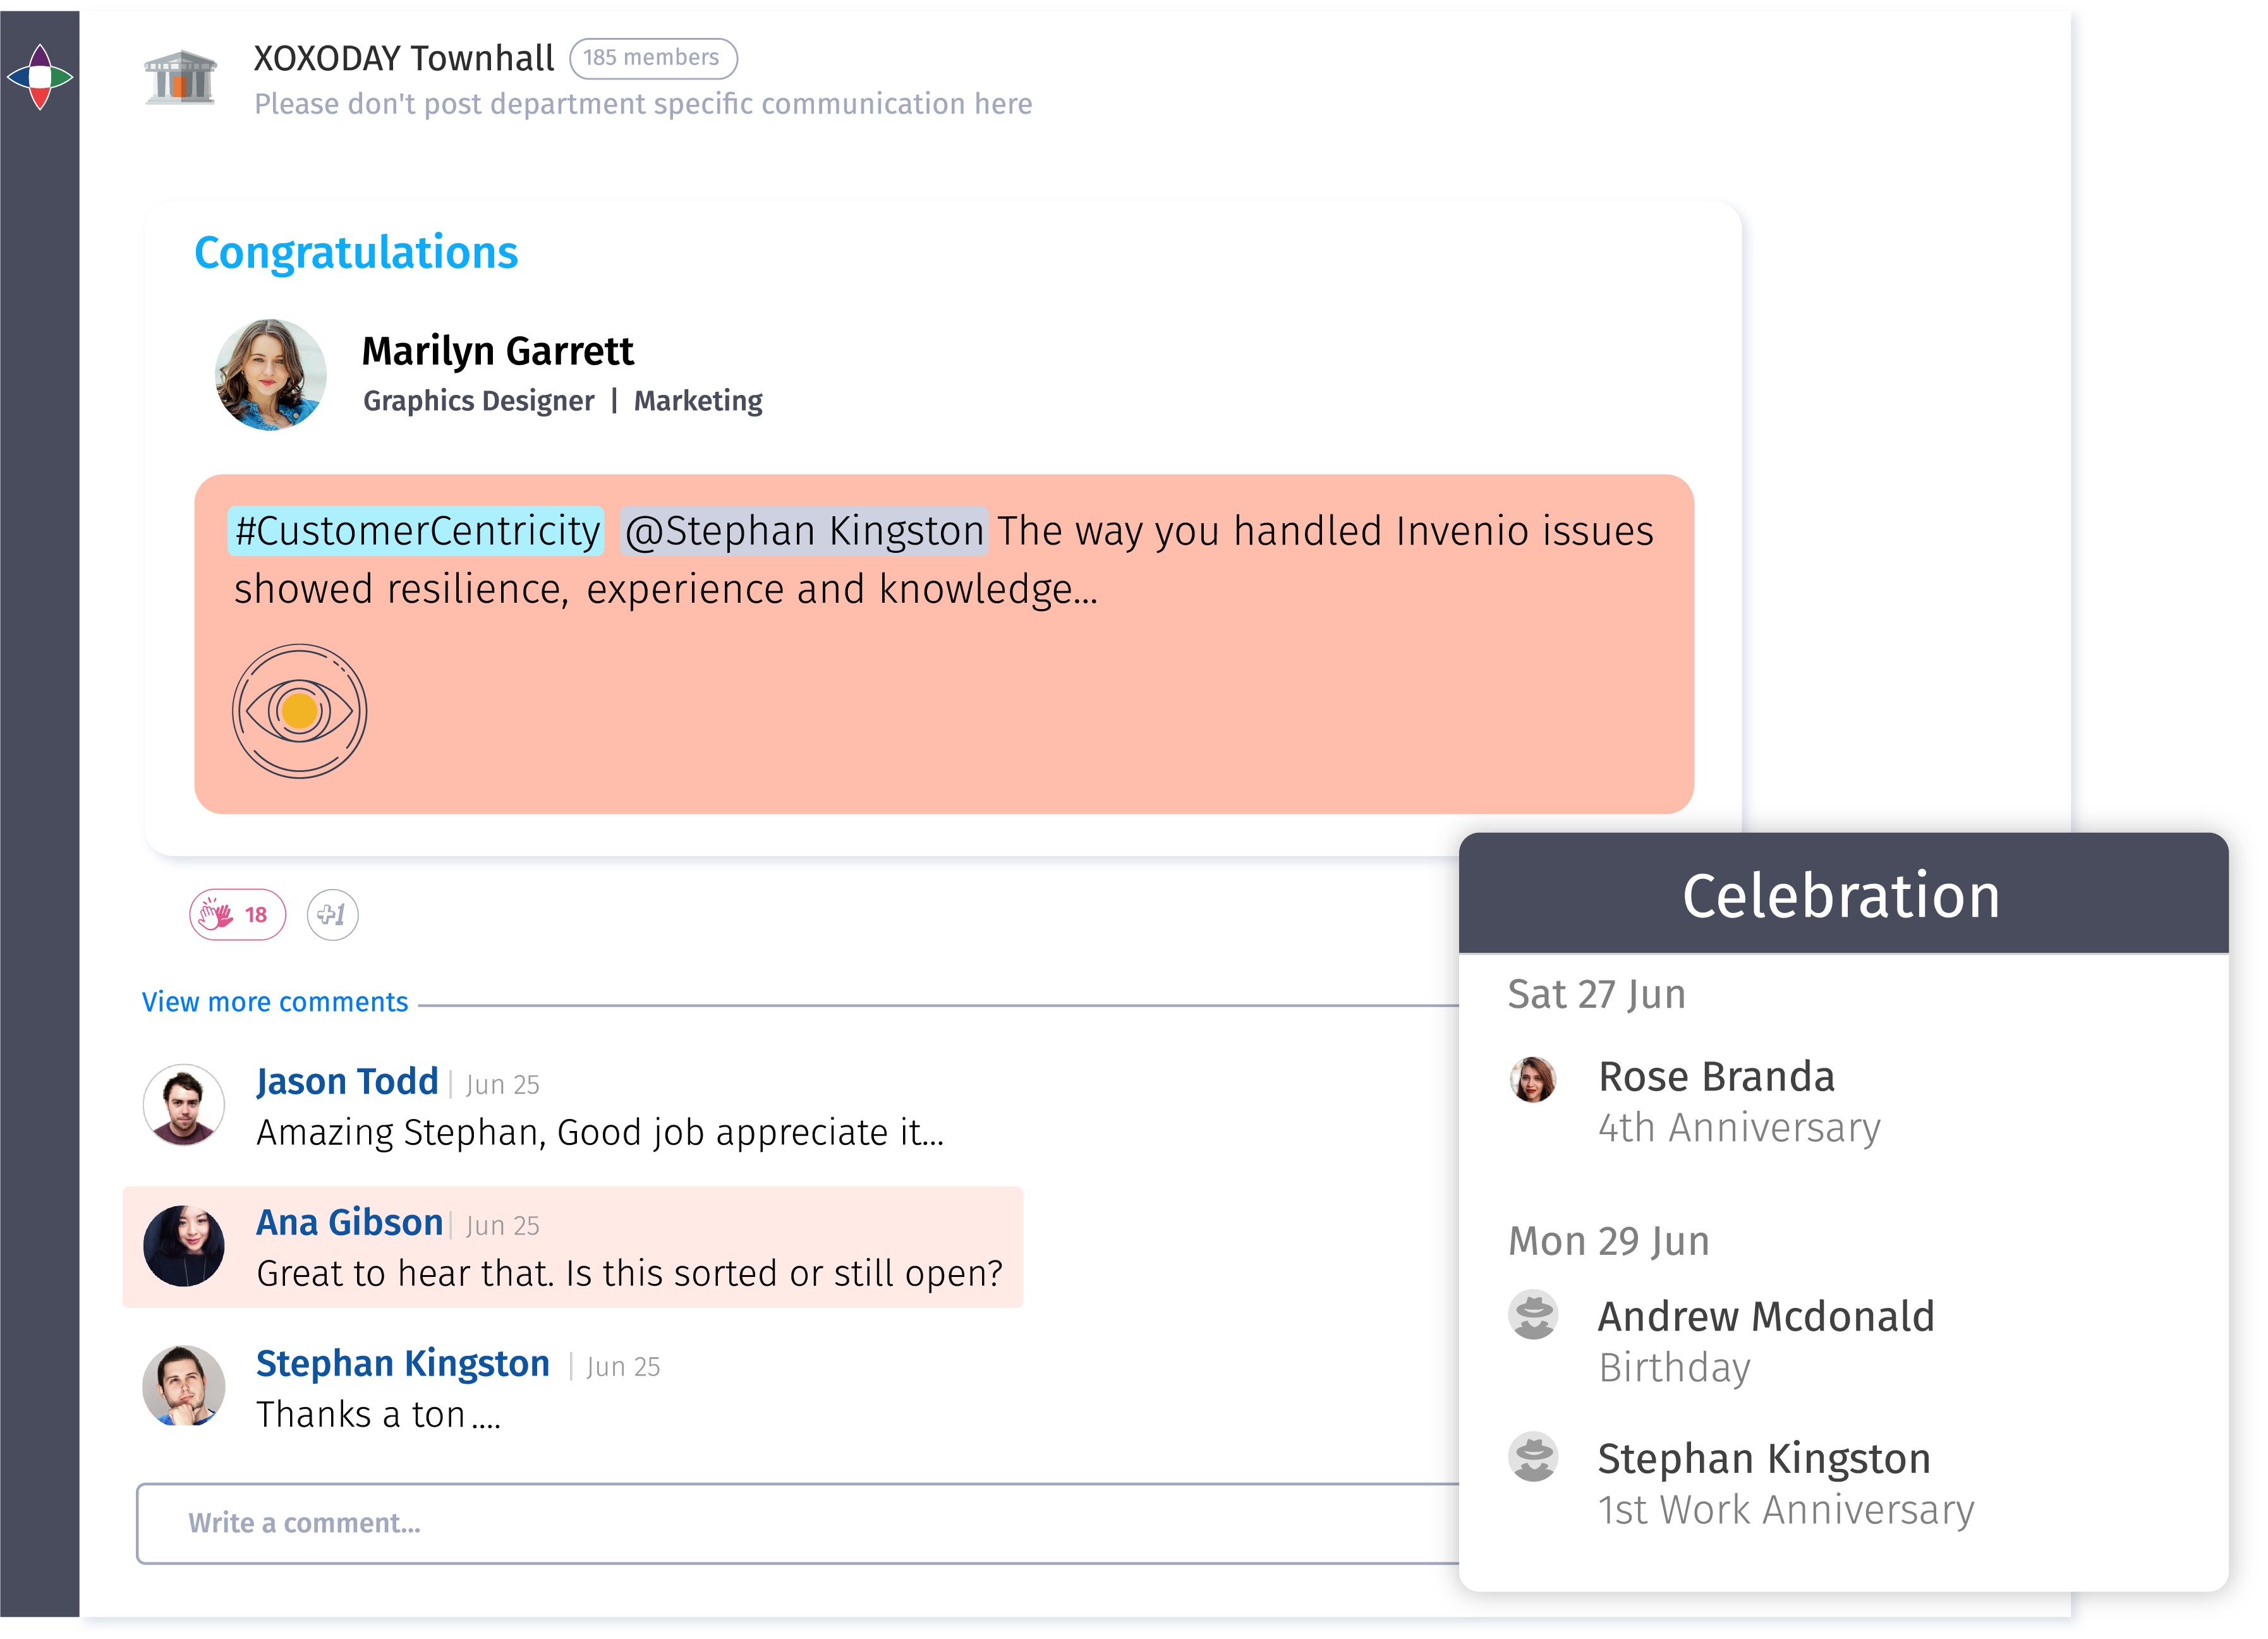Click the XOXODAY Townhall building icon
This screenshot has width=2268, height=1639.
(x=181, y=78)
